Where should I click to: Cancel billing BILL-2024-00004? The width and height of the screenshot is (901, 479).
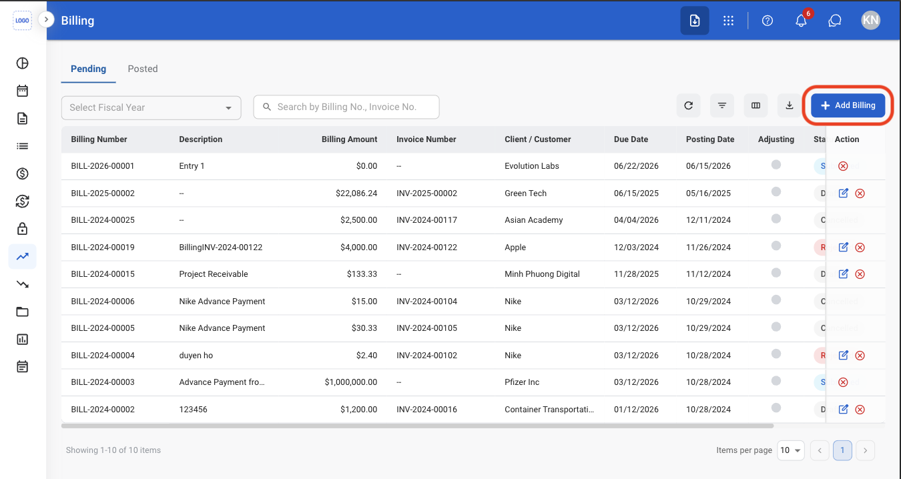tap(860, 356)
